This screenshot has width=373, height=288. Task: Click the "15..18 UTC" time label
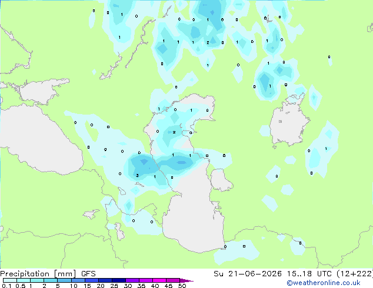[x=309, y=274]
